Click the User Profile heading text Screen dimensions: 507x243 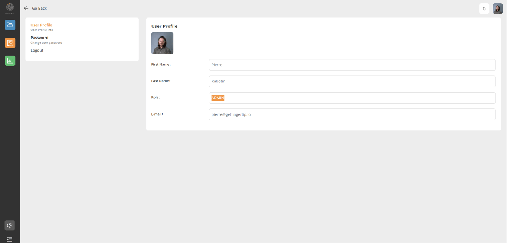164,26
